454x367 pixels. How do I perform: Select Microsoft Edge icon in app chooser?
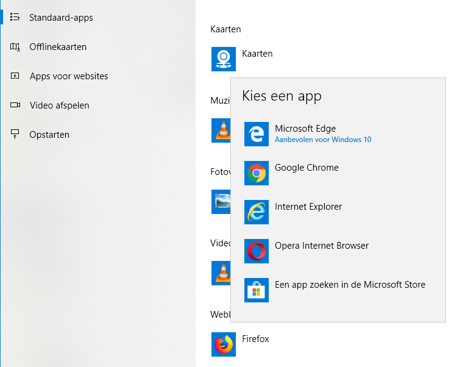[x=257, y=134]
